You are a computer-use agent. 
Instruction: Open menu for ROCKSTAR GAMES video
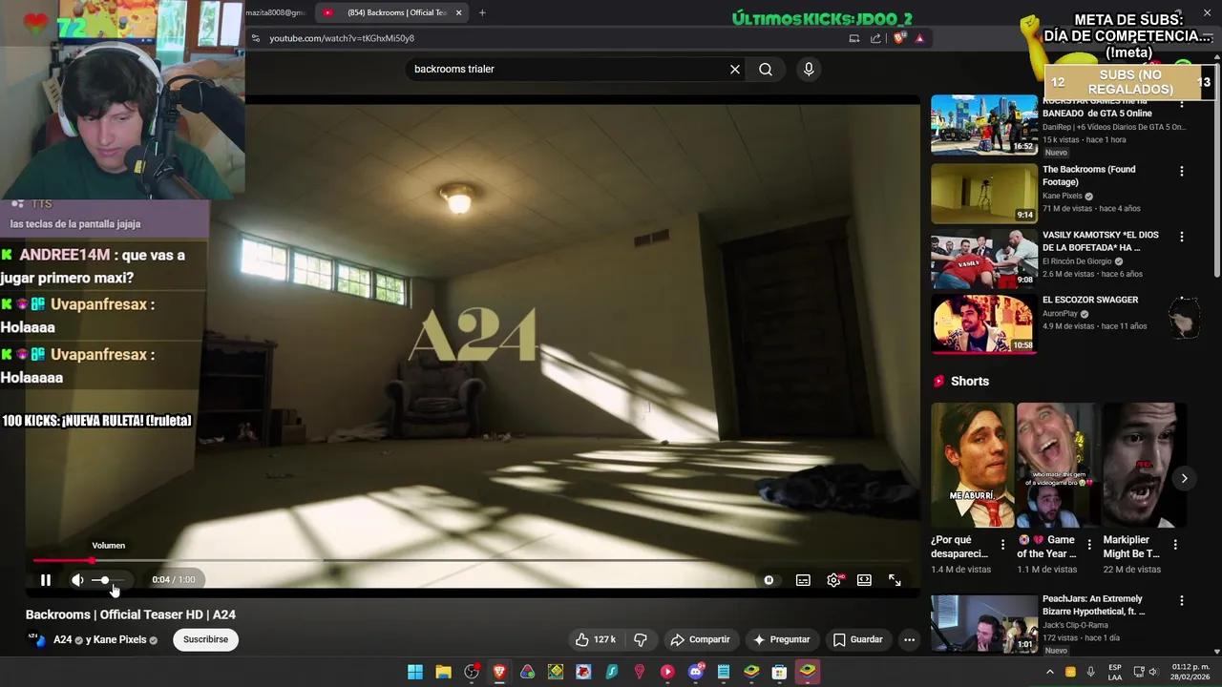point(1181,103)
